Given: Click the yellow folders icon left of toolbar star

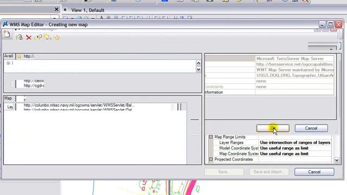Looking at the screenshot, I should coord(47,37).
